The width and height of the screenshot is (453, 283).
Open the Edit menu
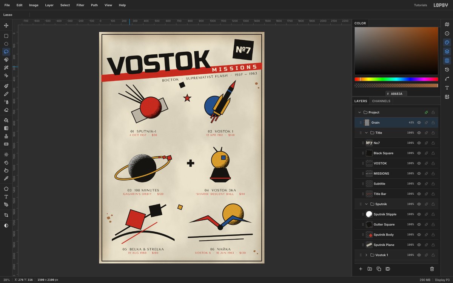[x=20, y=5]
